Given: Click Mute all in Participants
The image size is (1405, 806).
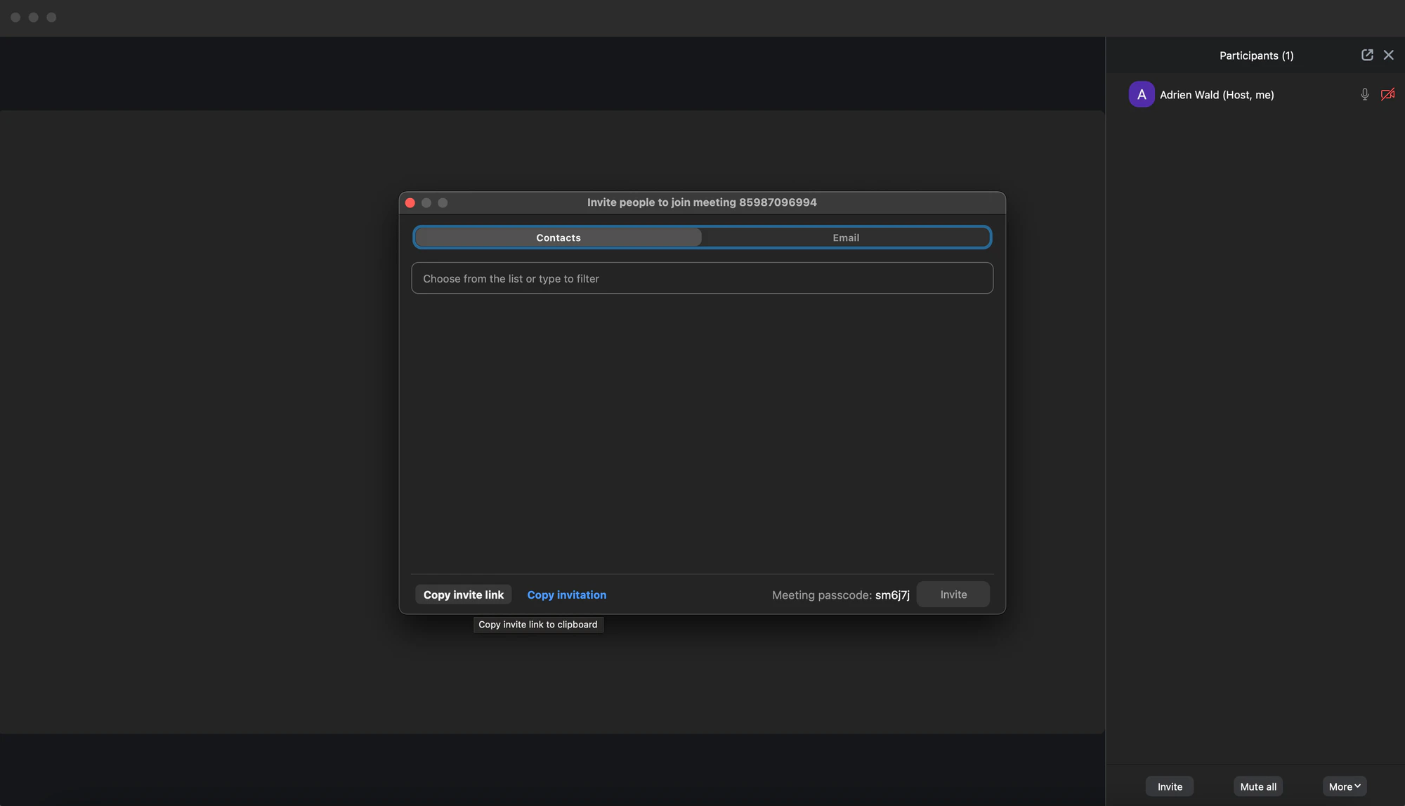Looking at the screenshot, I should [1258, 786].
